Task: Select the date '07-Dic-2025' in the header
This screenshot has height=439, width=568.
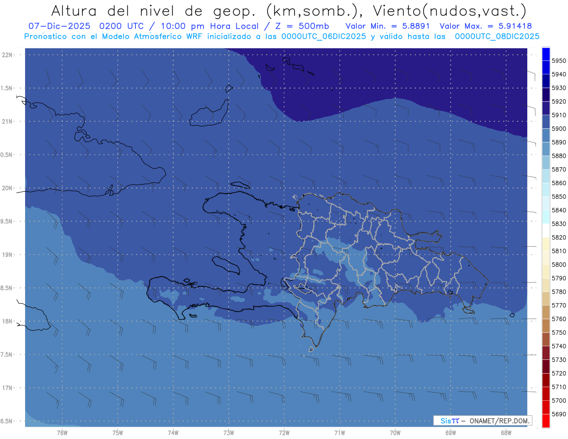Action: pyautogui.click(x=59, y=26)
